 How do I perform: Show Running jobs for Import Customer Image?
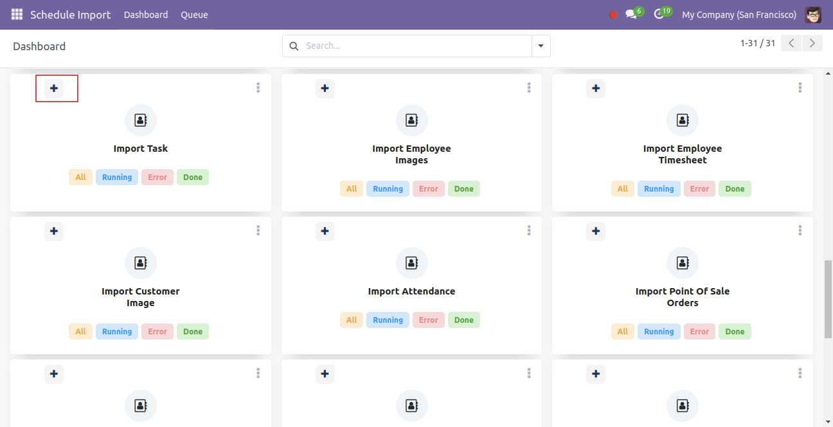pyautogui.click(x=117, y=332)
